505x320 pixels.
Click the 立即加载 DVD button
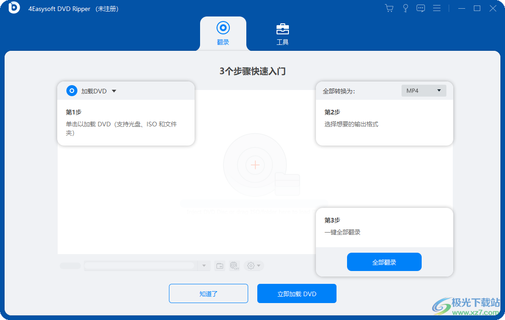(x=297, y=293)
